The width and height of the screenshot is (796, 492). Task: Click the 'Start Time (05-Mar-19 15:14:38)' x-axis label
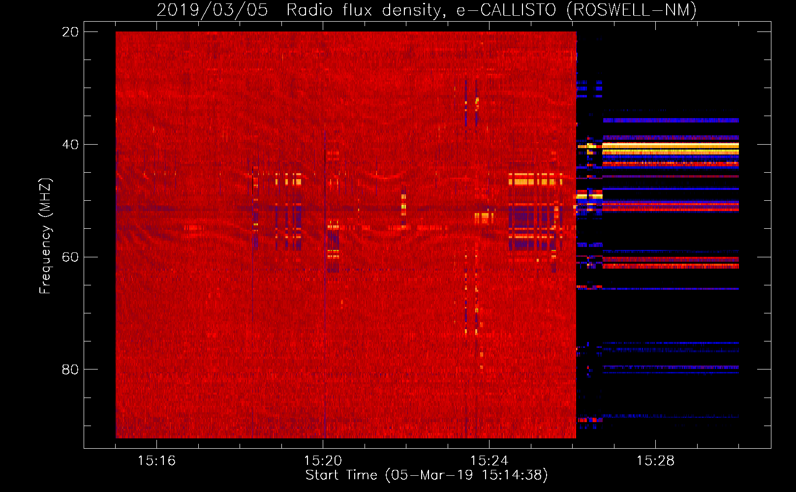point(427,475)
